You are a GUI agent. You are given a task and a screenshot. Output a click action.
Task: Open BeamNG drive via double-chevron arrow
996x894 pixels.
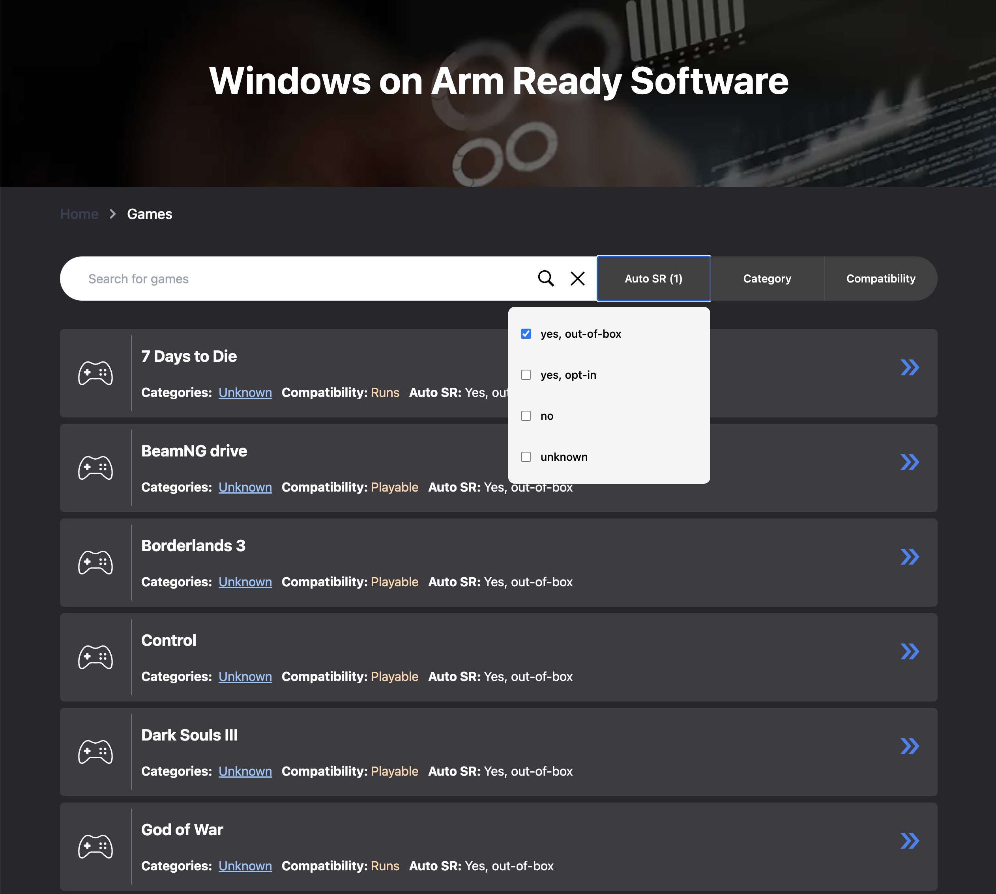(x=910, y=462)
